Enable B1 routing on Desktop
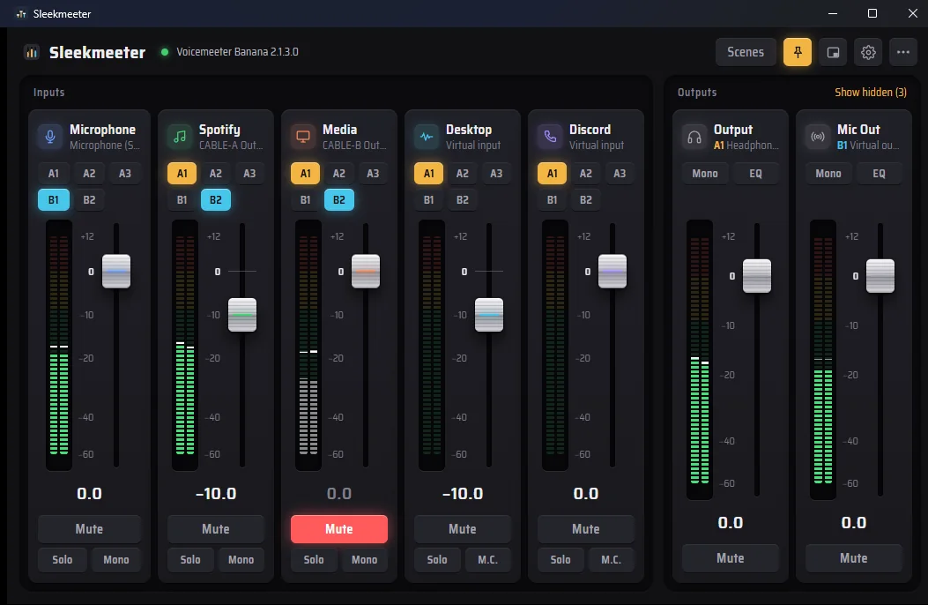The image size is (928, 605). pos(428,199)
